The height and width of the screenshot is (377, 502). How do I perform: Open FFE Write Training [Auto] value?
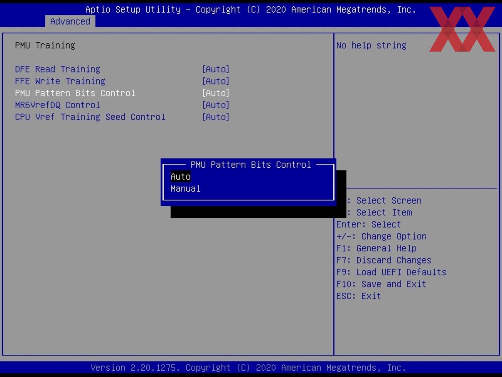(216, 81)
